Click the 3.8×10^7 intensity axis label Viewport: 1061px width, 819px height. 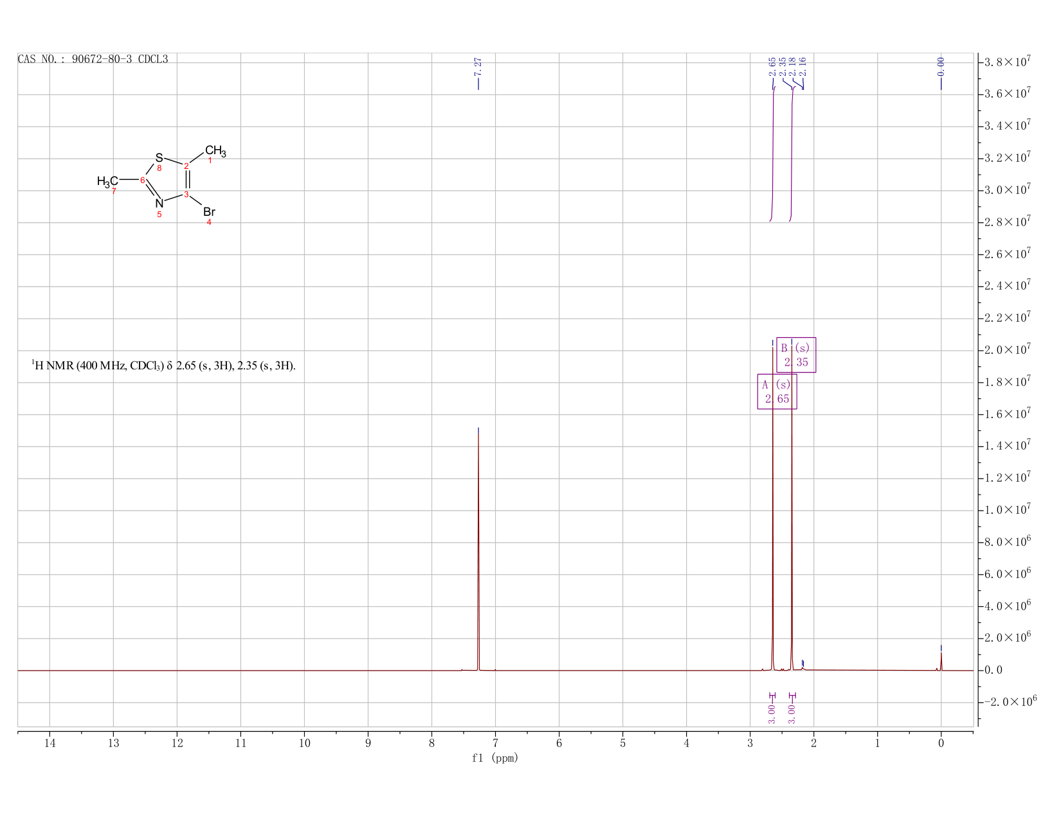(x=1008, y=62)
